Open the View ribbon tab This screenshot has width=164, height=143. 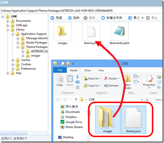[x=101, y=70]
